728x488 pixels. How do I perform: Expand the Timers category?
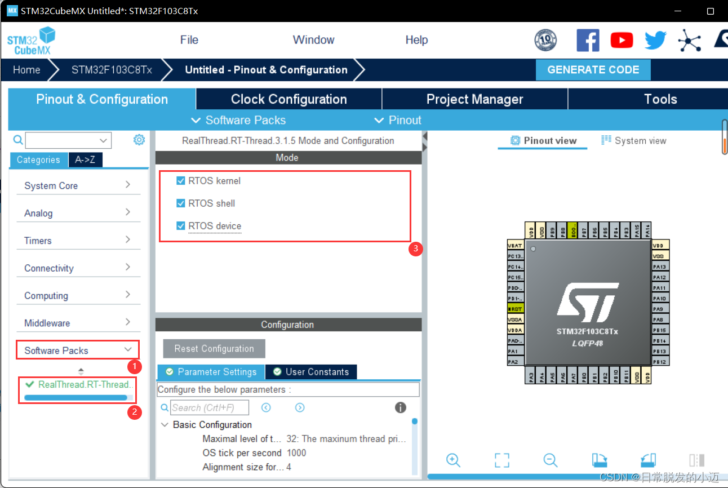[78, 241]
